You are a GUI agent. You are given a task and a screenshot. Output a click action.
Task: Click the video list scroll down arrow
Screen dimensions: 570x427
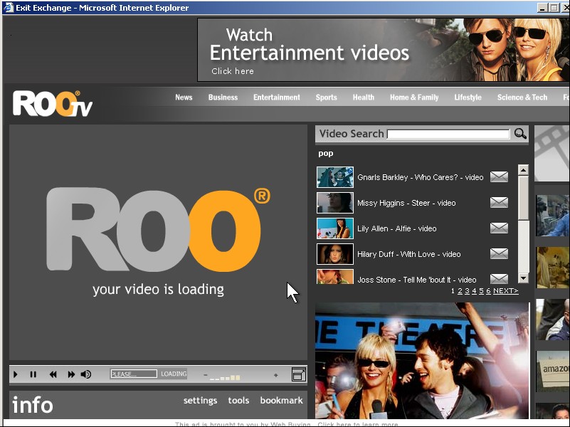point(523,278)
